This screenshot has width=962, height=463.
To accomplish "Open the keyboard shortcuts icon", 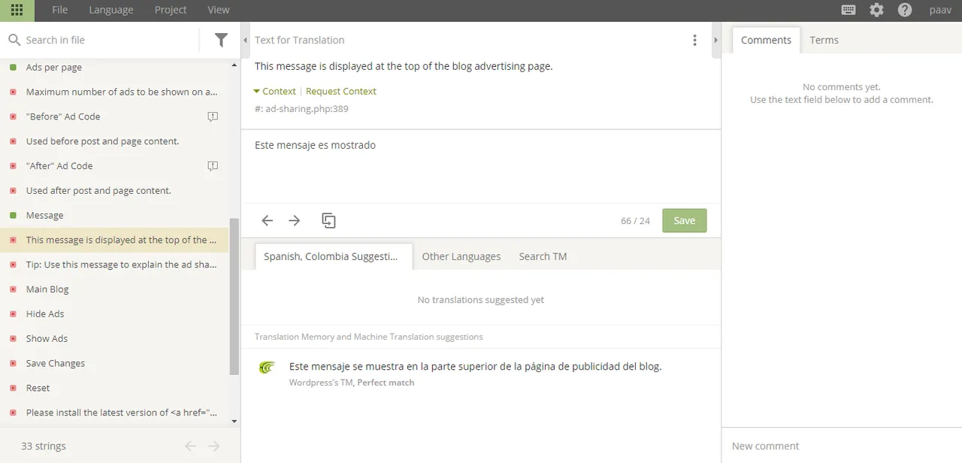I will click(849, 10).
